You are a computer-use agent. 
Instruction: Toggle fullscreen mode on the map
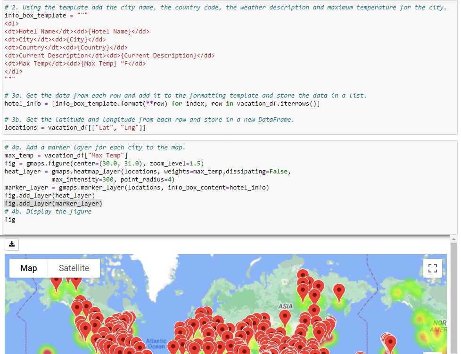(432, 268)
